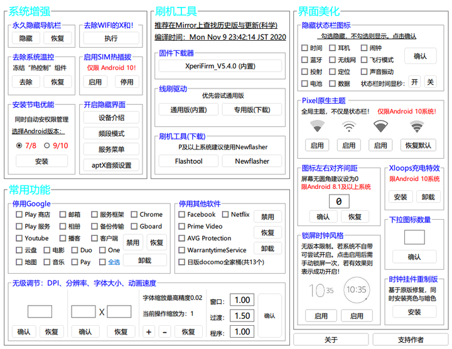Click the 过渡 animation speed field
The width and height of the screenshot is (452, 349).
click(x=242, y=316)
